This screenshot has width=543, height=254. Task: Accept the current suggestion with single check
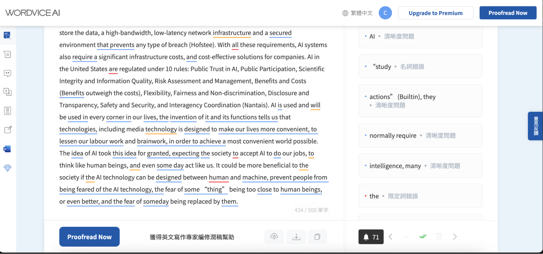click(406, 237)
